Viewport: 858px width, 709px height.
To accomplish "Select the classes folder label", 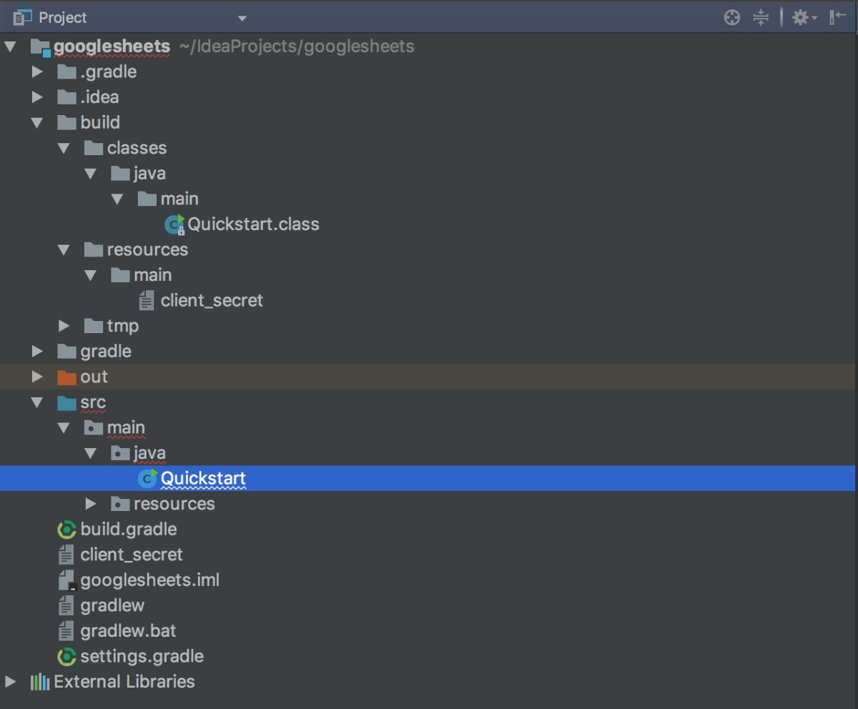I will 137,148.
